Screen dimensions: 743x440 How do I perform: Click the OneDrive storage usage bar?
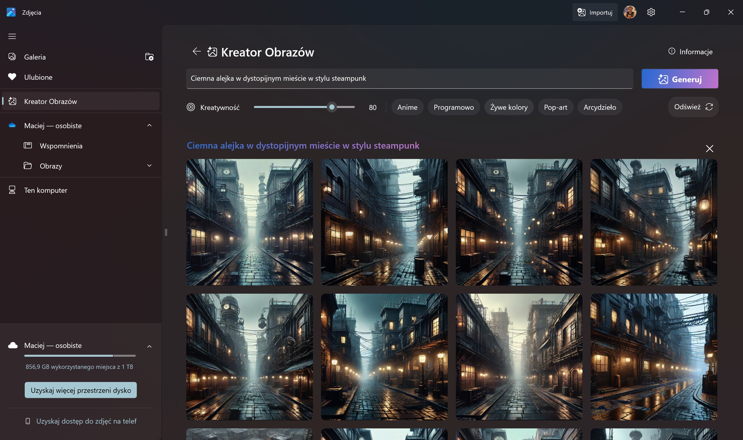[x=80, y=355]
